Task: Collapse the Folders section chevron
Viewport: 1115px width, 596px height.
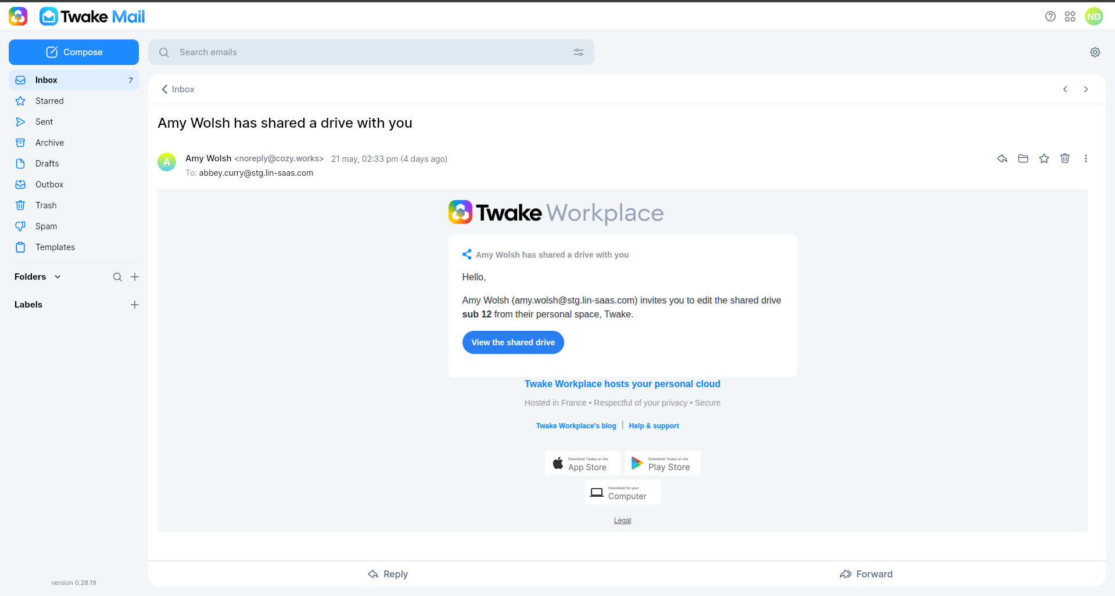Action: [x=58, y=277]
